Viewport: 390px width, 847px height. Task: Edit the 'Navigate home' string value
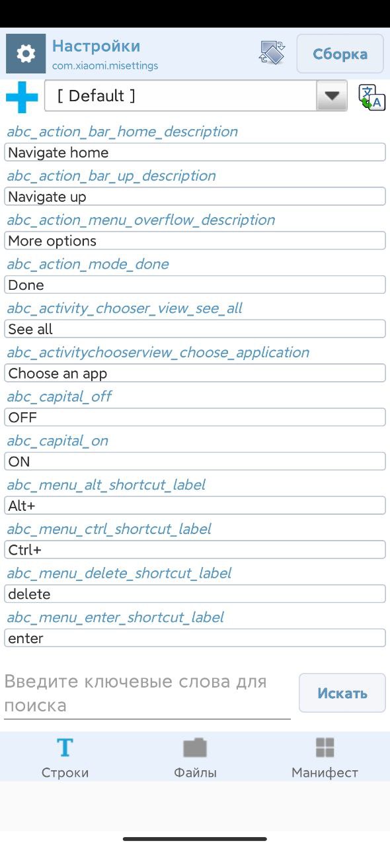click(195, 152)
